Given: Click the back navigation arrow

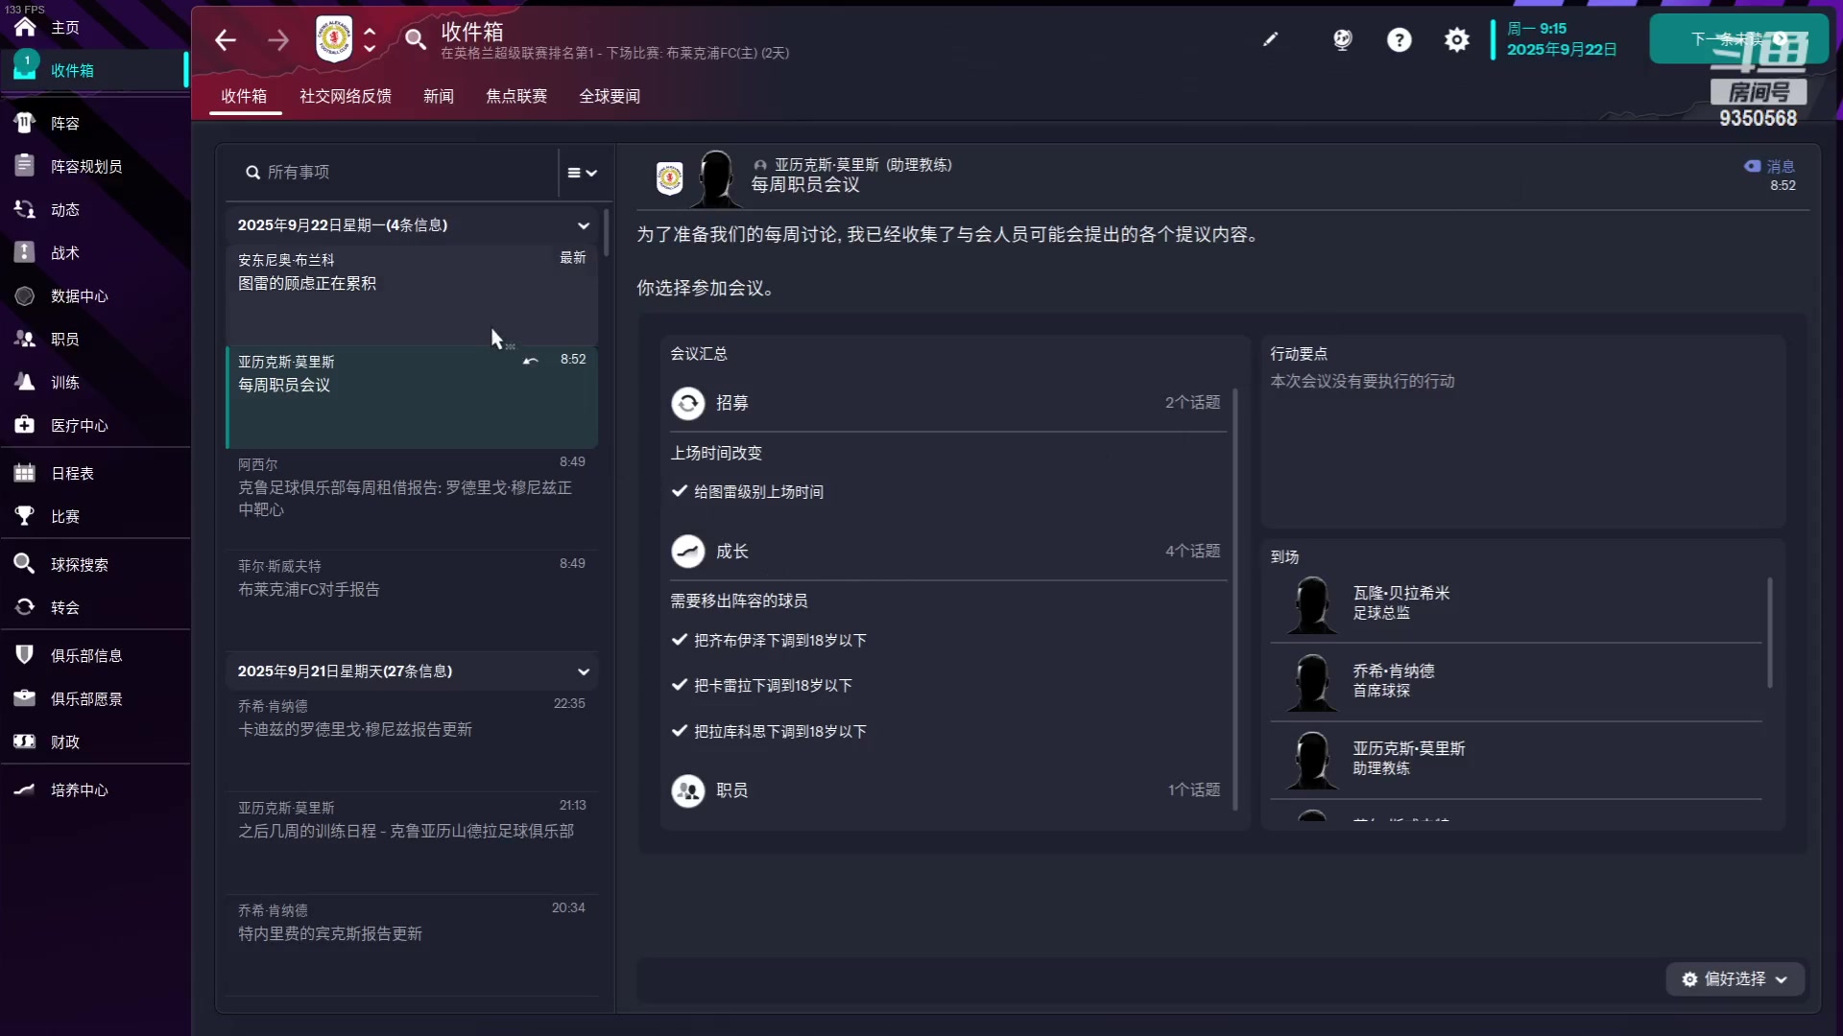Looking at the screenshot, I should tap(226, 40).
